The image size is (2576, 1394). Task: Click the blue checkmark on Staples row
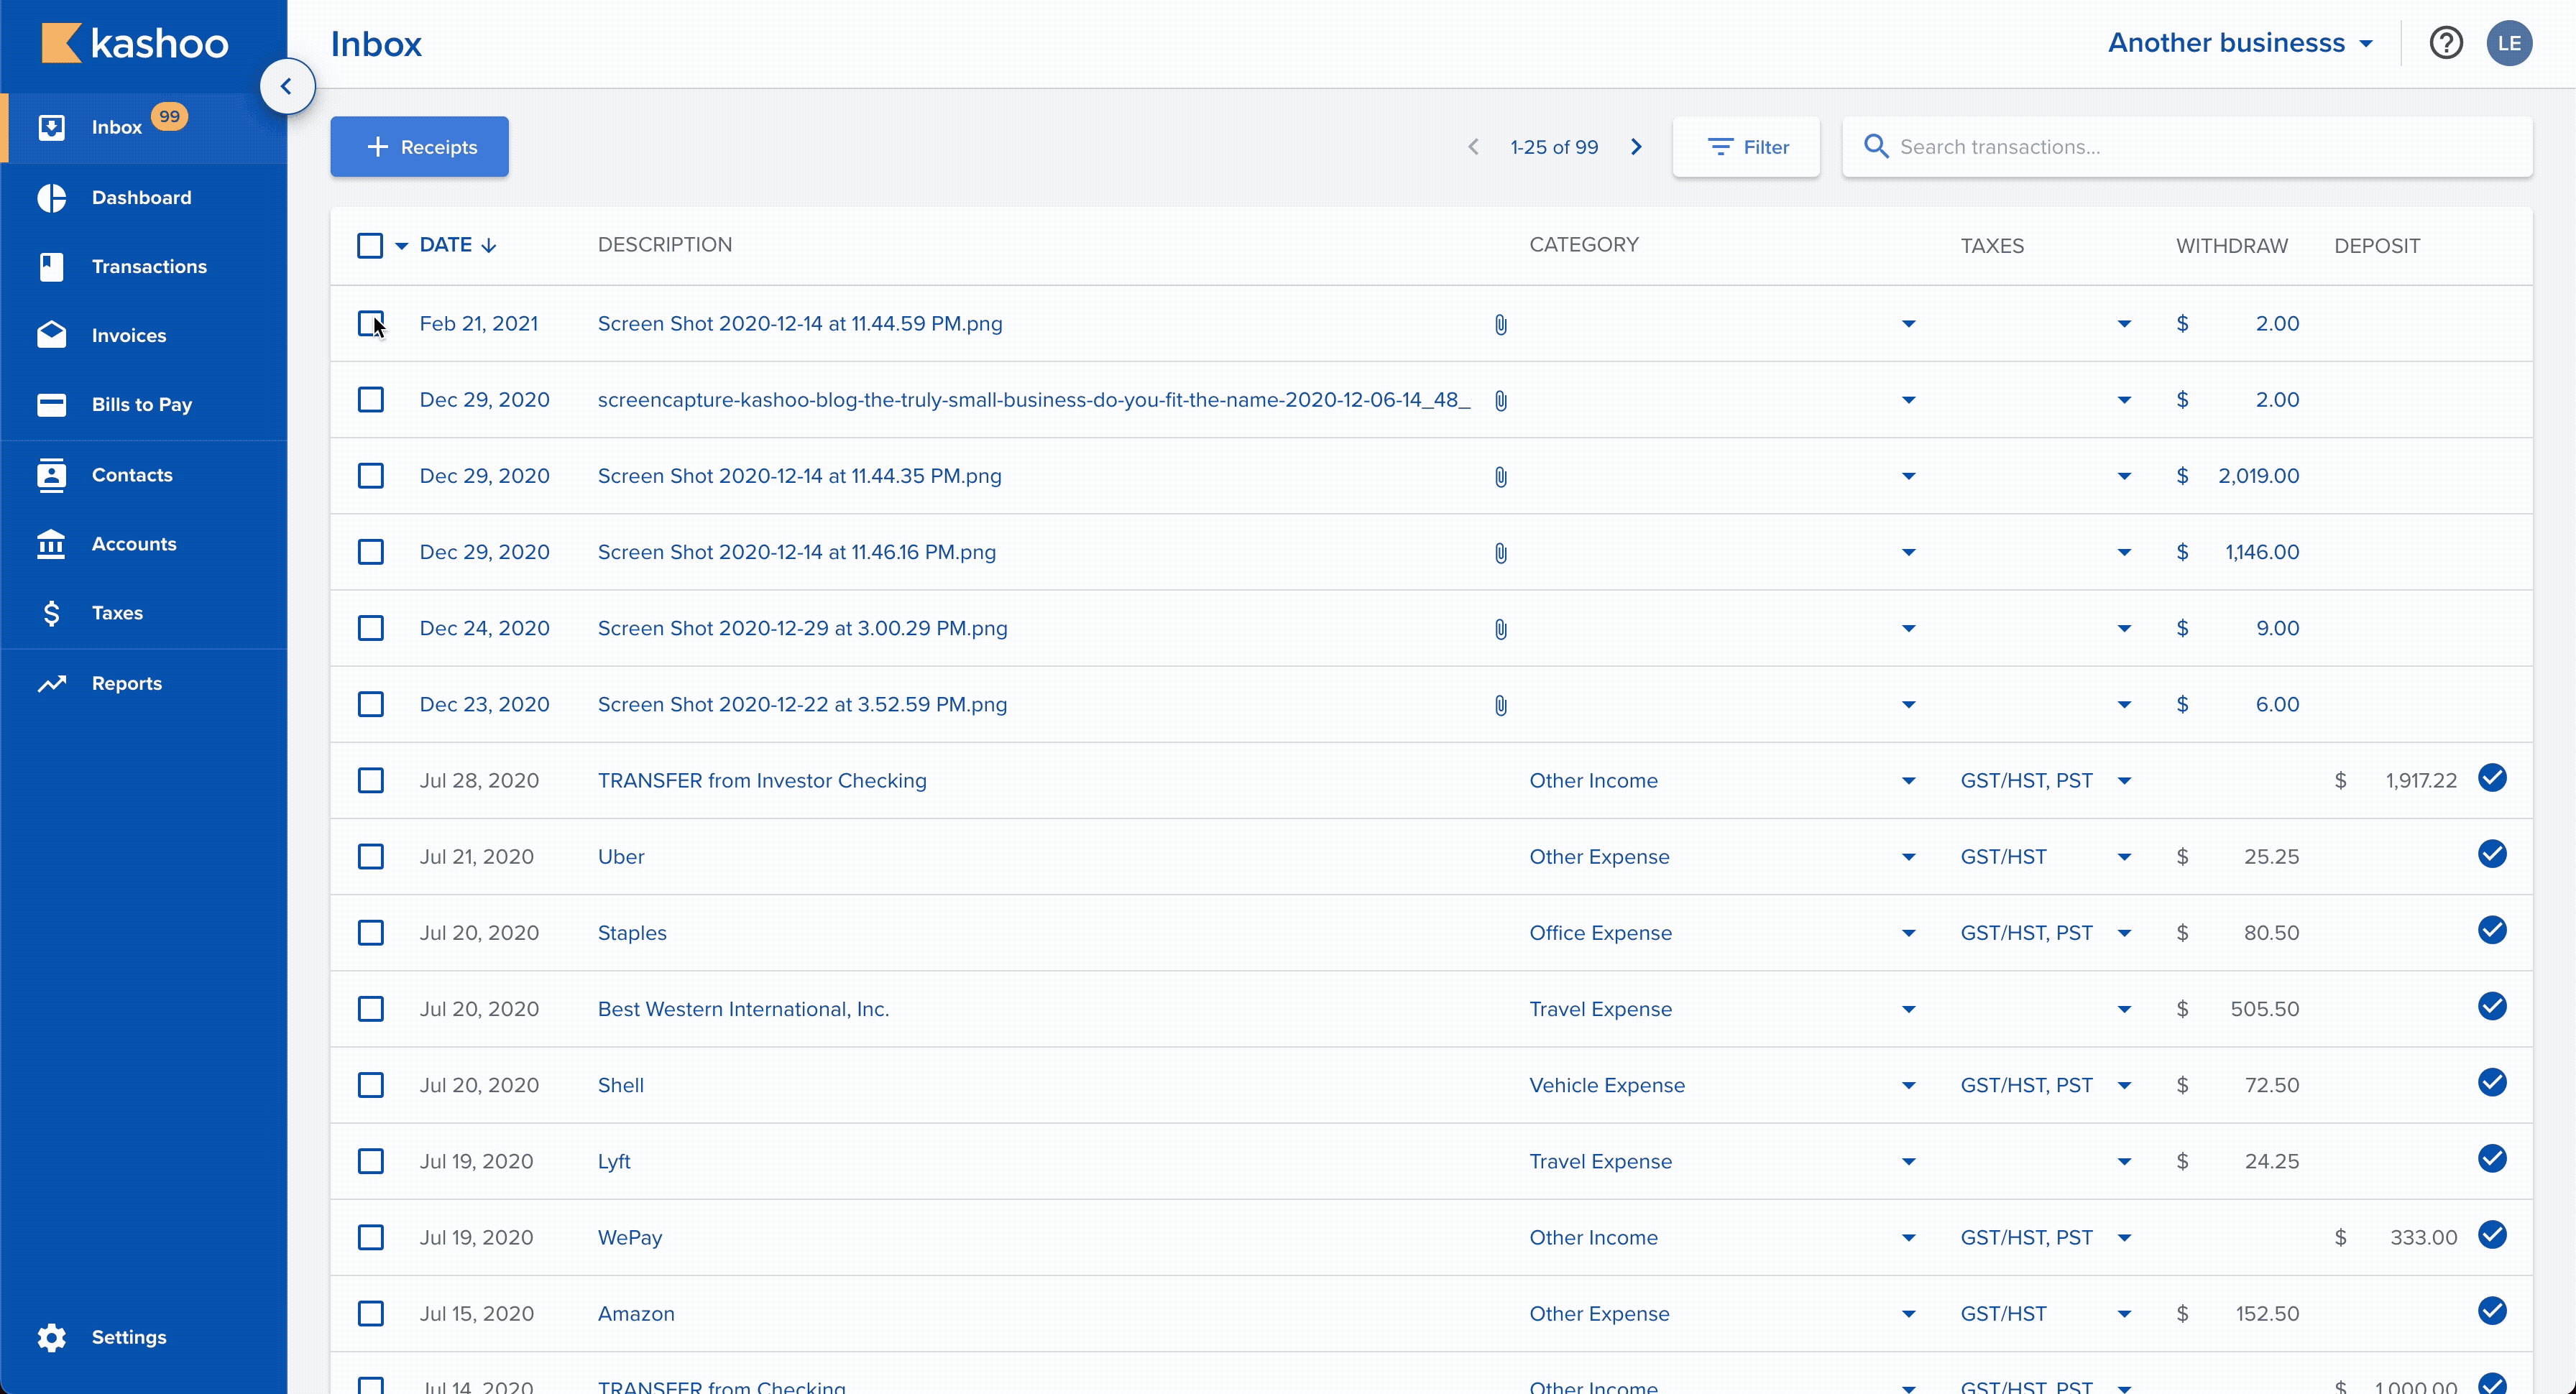2492,930
